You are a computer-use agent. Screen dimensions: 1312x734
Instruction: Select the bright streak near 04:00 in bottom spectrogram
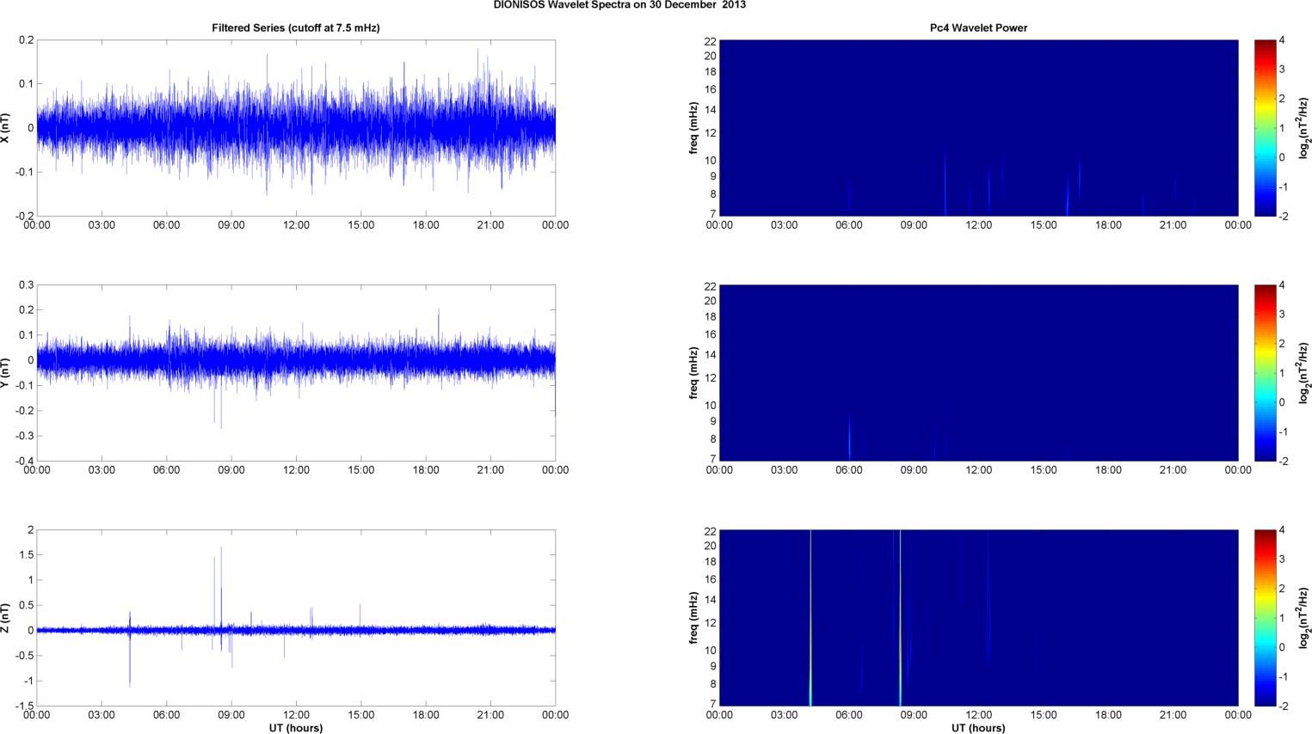(810, 619)
